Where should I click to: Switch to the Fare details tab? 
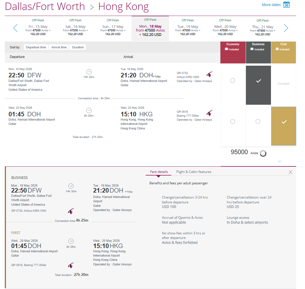point(159,172)
